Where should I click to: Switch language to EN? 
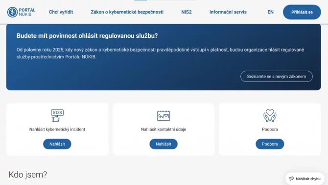[x=270, y=12]
